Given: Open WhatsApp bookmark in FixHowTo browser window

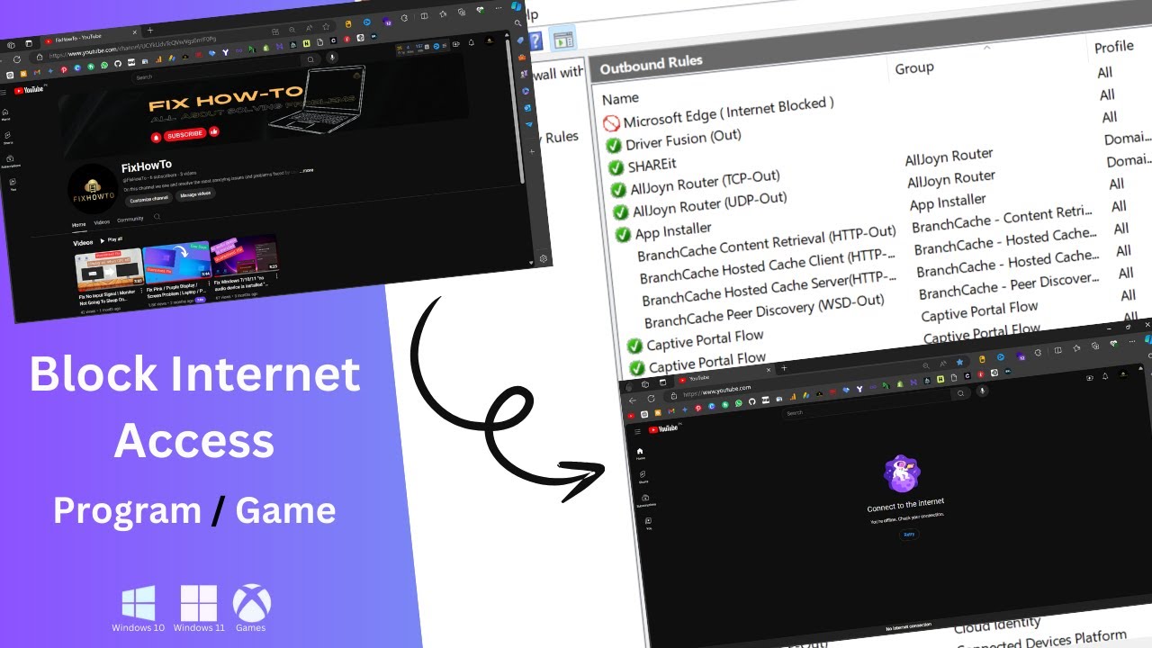Looking at the screenshot, I should click(104, 66).
